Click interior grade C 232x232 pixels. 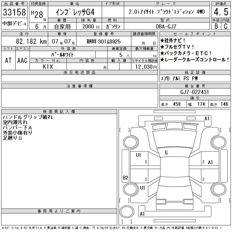tap(226, 26)
